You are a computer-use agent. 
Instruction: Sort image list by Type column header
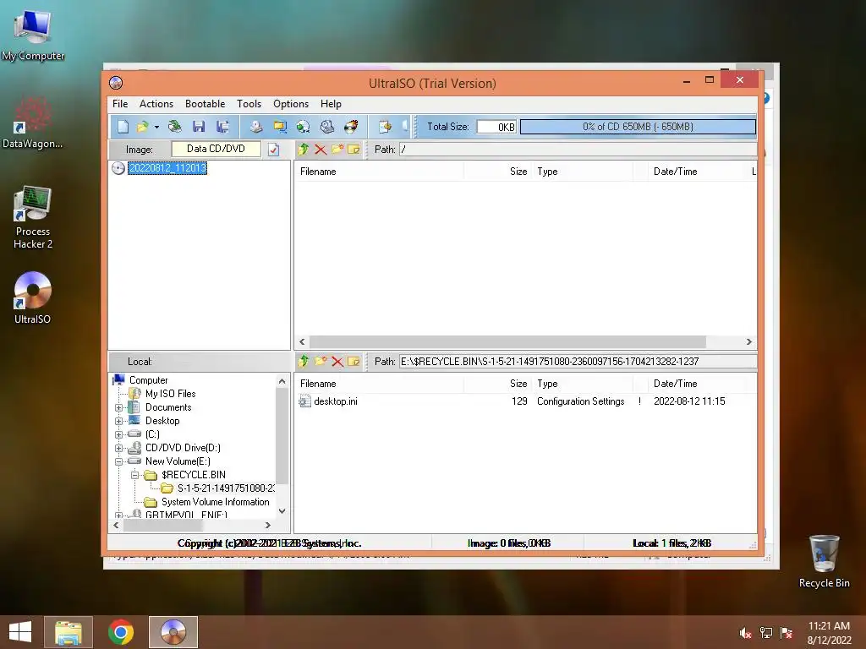tap(582, 172)
